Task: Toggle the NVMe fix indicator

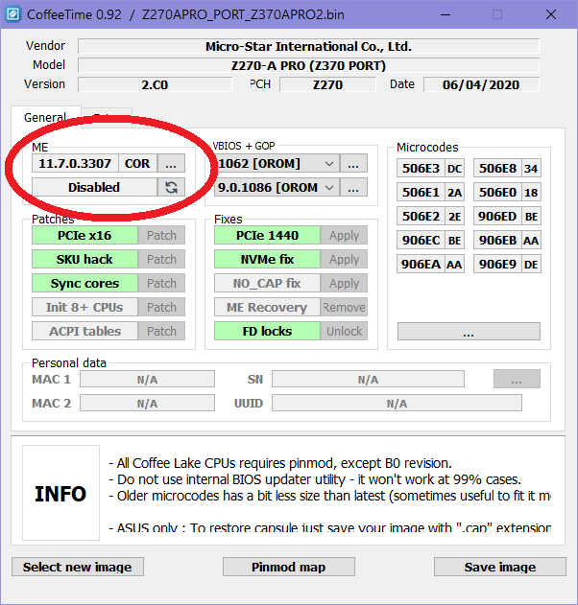Action: coord(267,259)
